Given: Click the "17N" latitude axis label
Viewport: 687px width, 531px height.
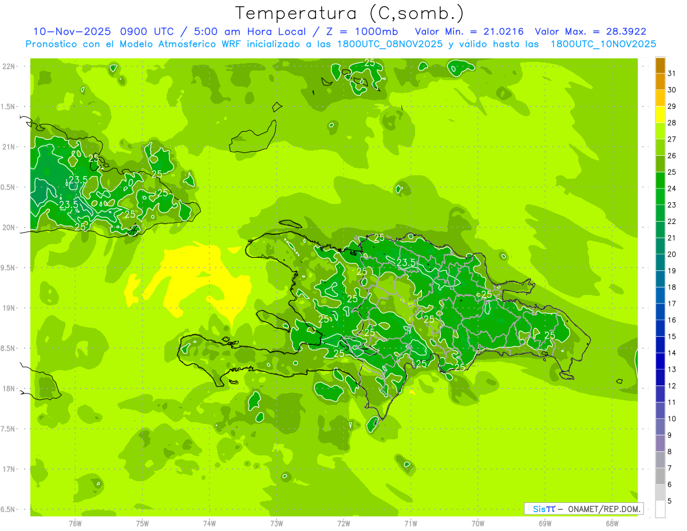Looking at the screenshot, I should click(x=9, y=469).
